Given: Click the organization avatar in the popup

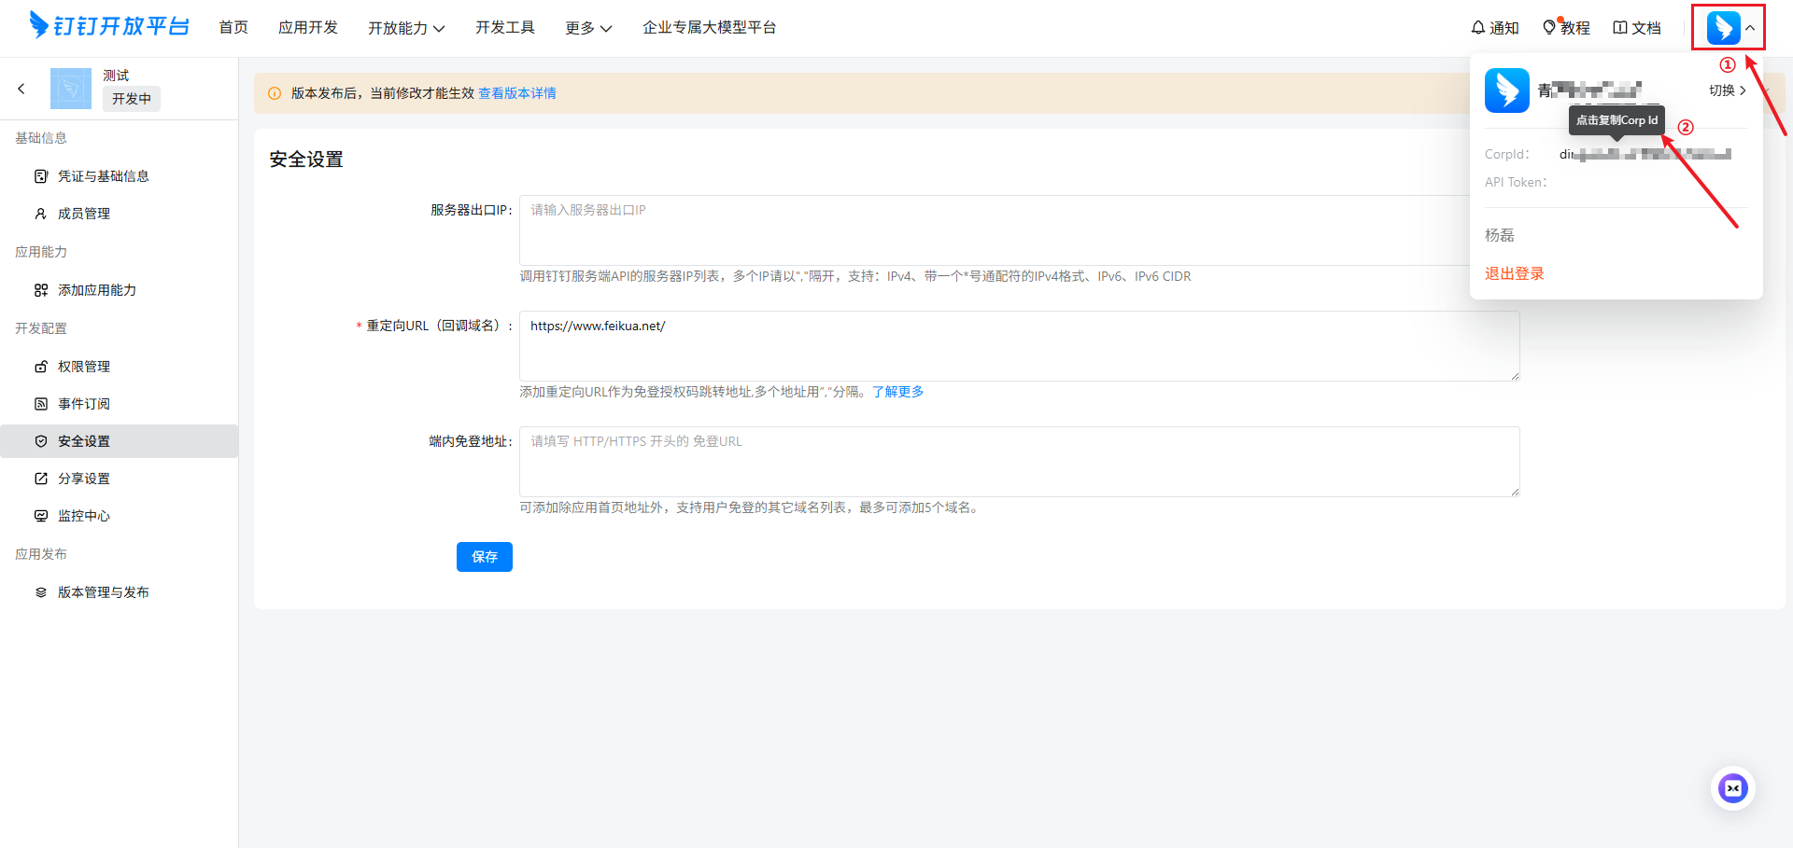Looking at the screenshot, I should pyautogui.click(x=1506, y=90).
